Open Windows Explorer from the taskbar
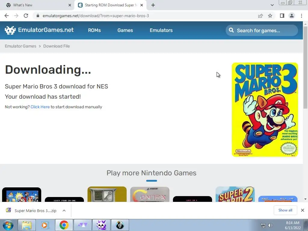308x231 pixels. click(x=27, y=225)
